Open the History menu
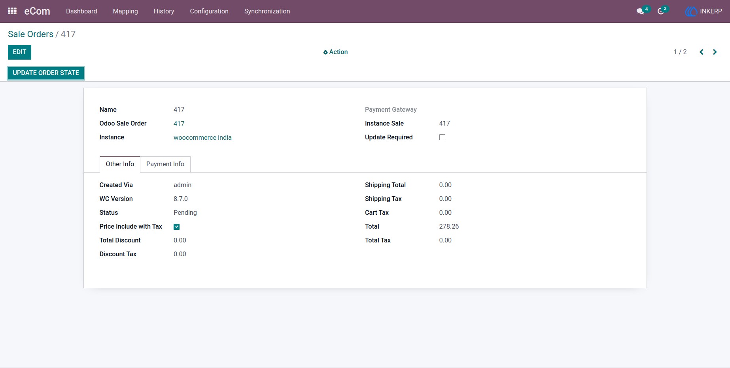 pos(164,11)
